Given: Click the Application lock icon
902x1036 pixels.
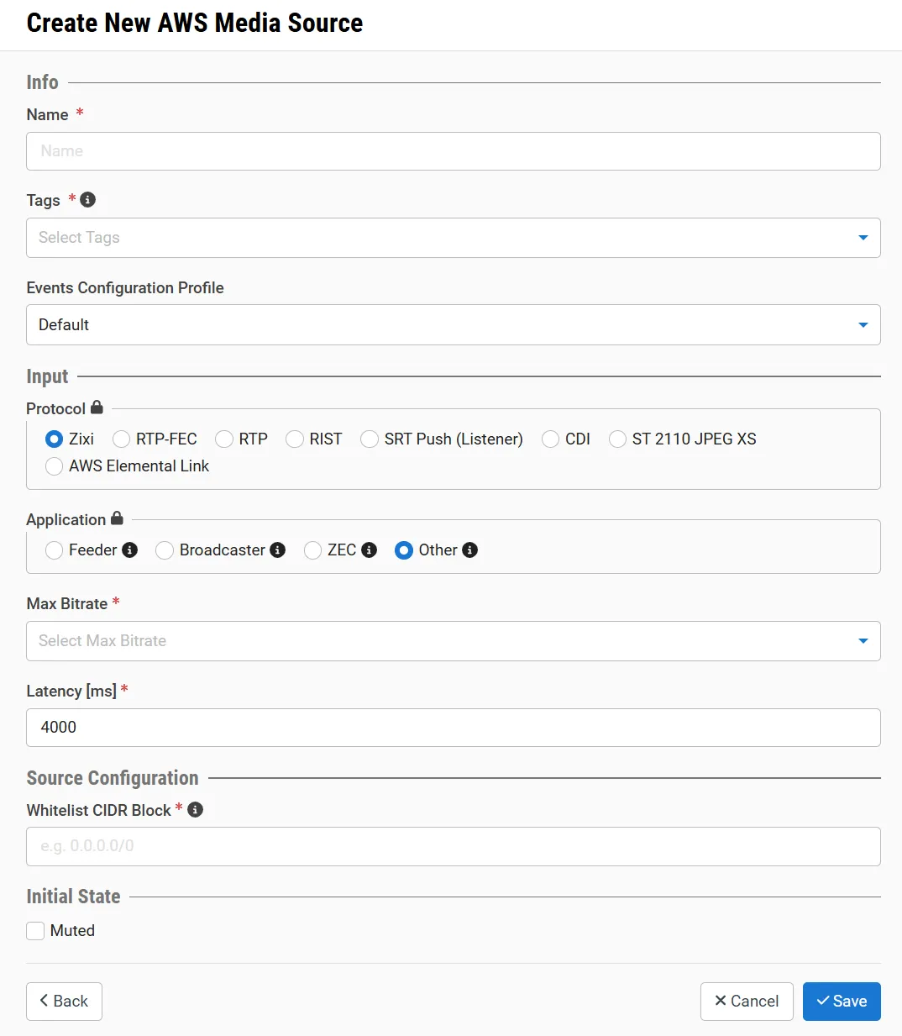Looking at the screenshot, I should click(x=117, y=518).
